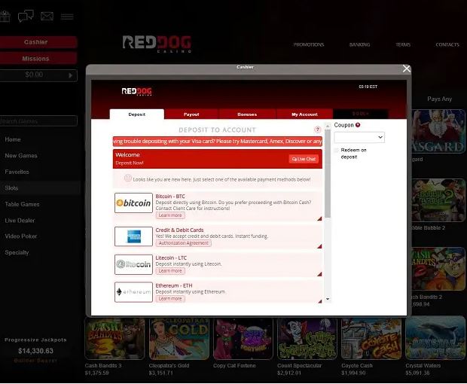Open Table Games category
This screenshot has width=467, height=384.
pyautogui.click(x=22, y=204)
